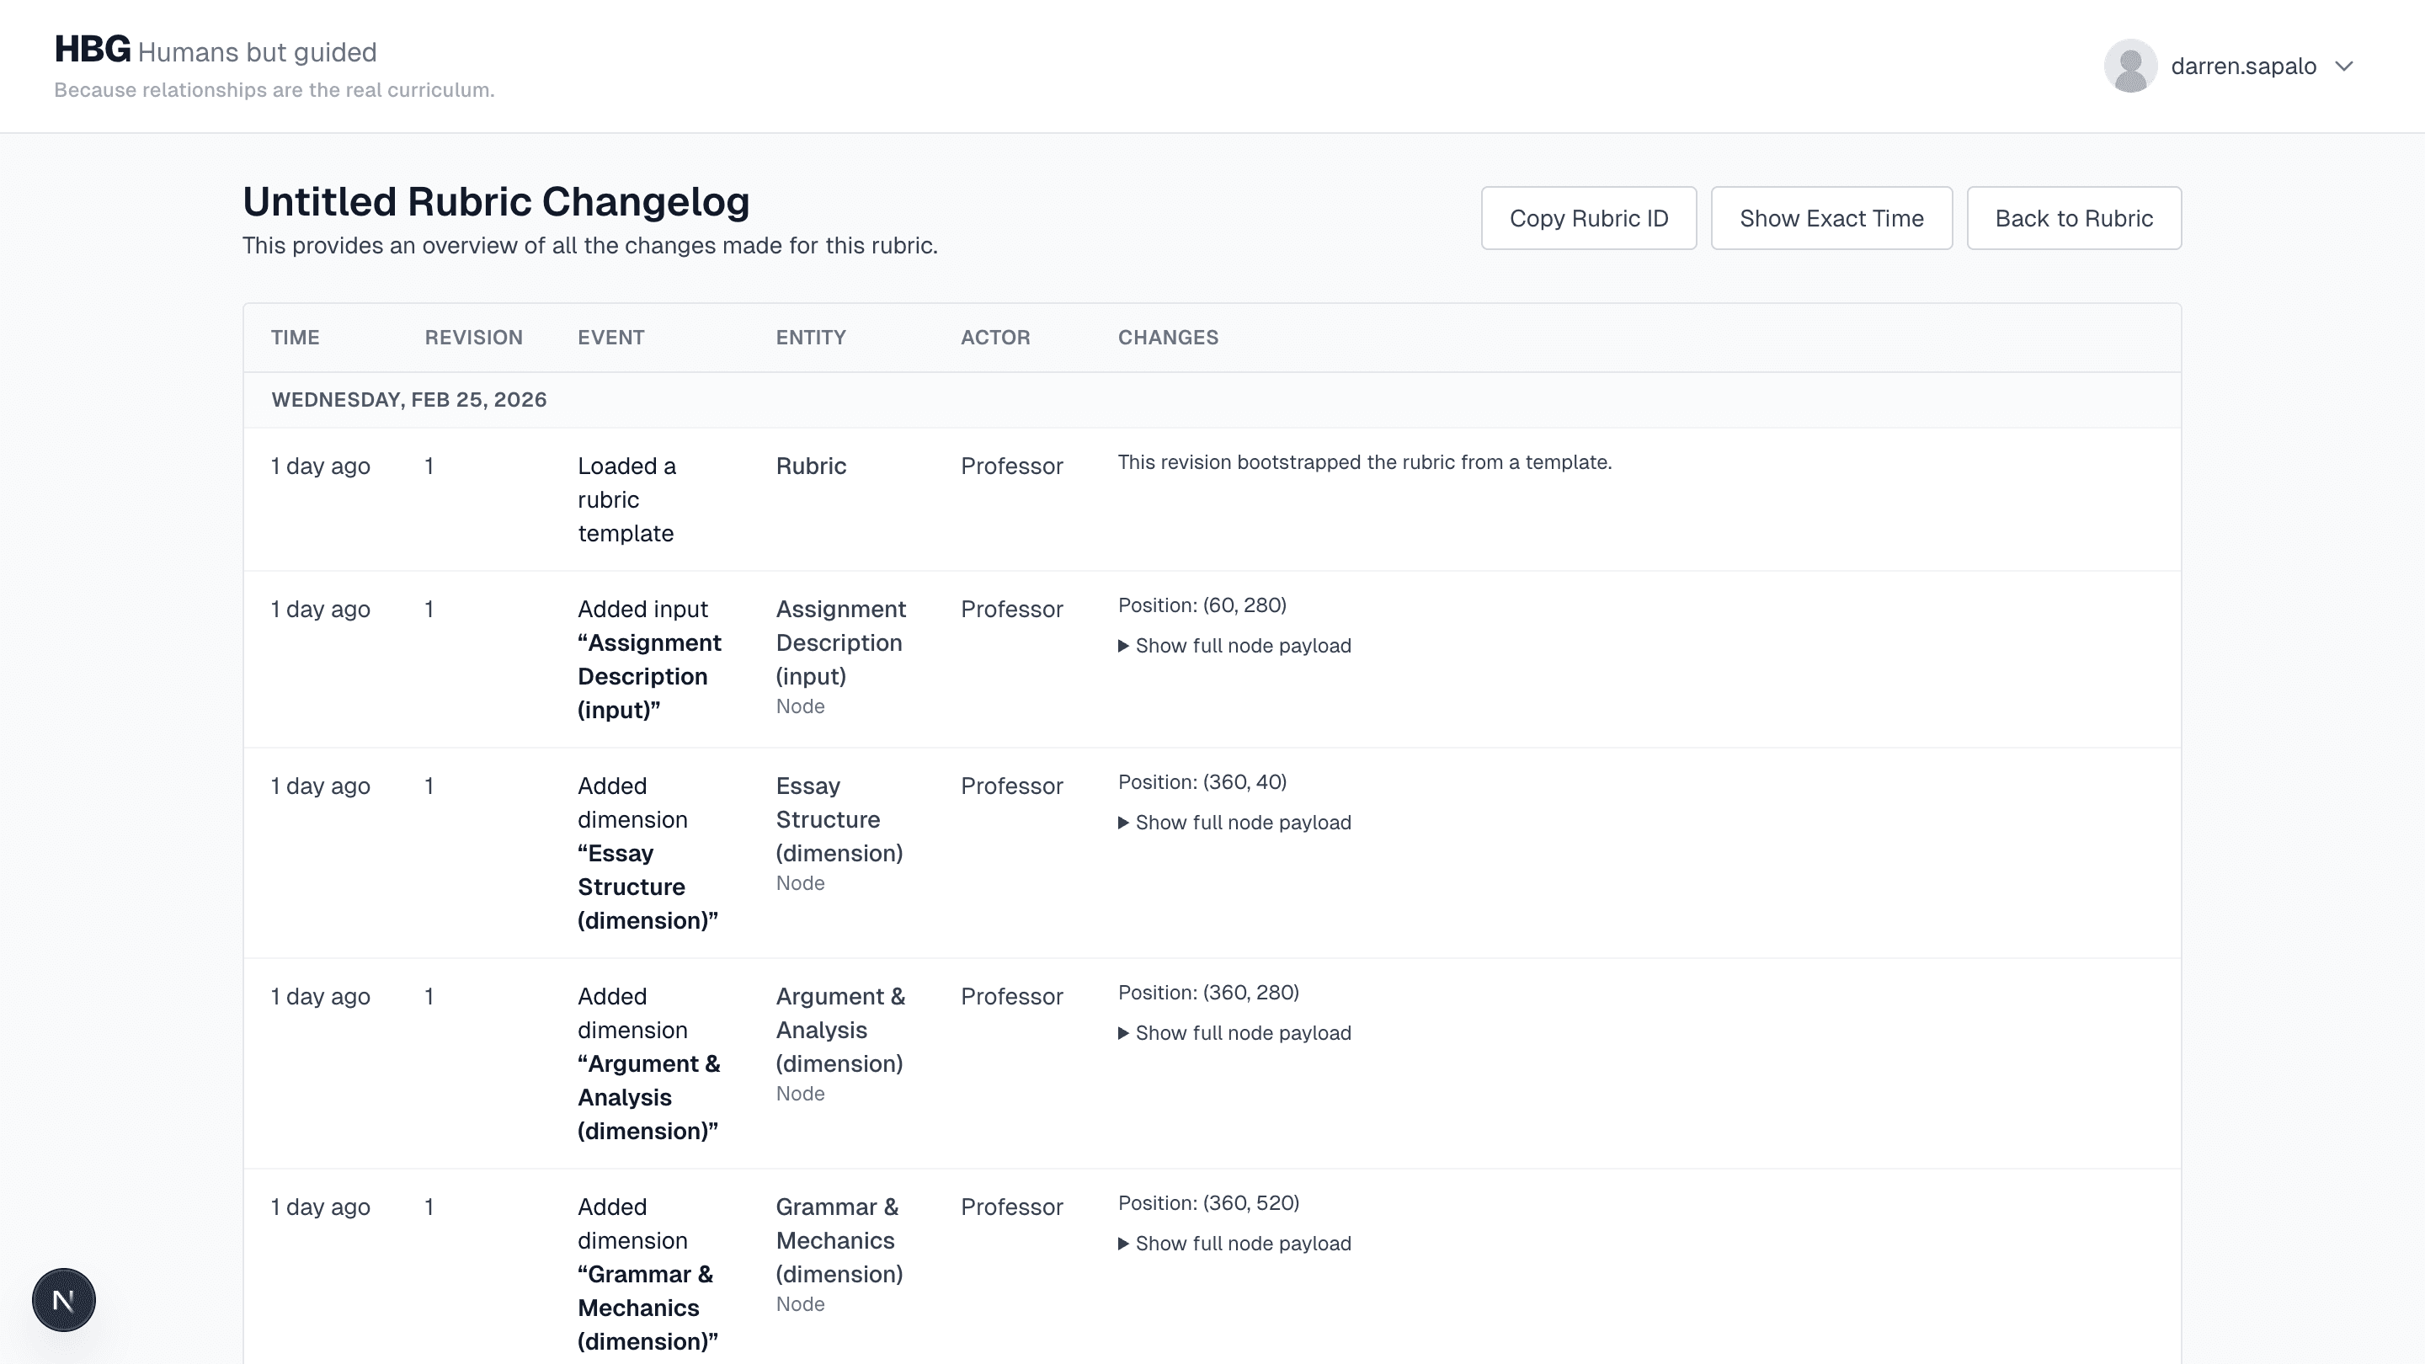This screenshot has width=2425, height=1364.
Task: Click the TIME column header
Action: pyautogui.click(x=295, y=337)
